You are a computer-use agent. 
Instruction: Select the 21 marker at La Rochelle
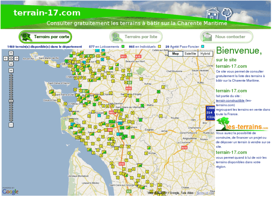(x=70, y=66)
